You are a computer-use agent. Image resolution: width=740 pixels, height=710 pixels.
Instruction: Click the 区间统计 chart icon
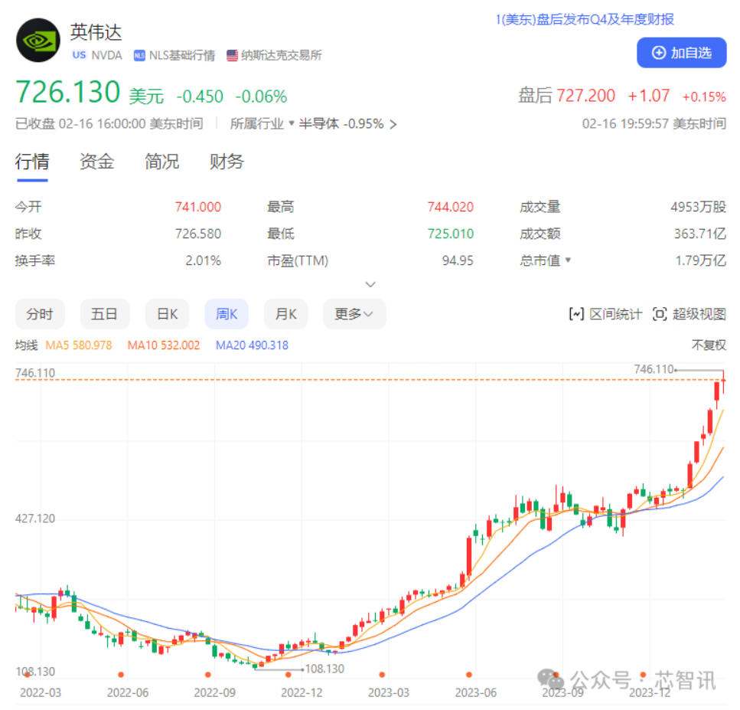pyautogui.click(x=576, y=314)
